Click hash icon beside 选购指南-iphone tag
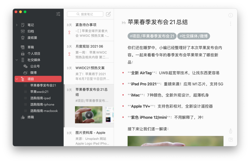Image resolution: width=250 pixels, height=163 pixels. pos(25,104)
